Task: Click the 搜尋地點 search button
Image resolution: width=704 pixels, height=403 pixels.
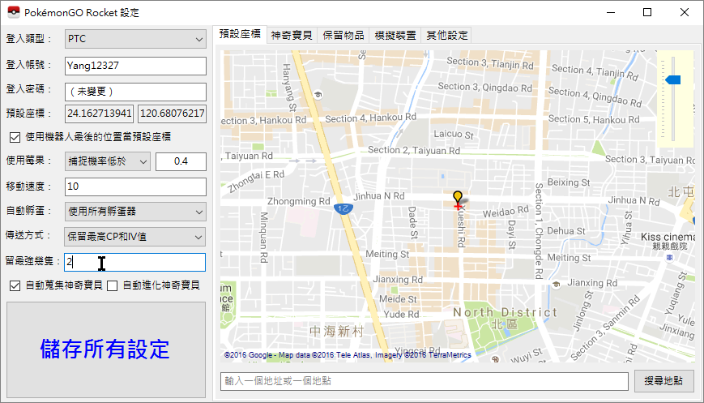Action: pyautogui.click(x=663, y=381)
